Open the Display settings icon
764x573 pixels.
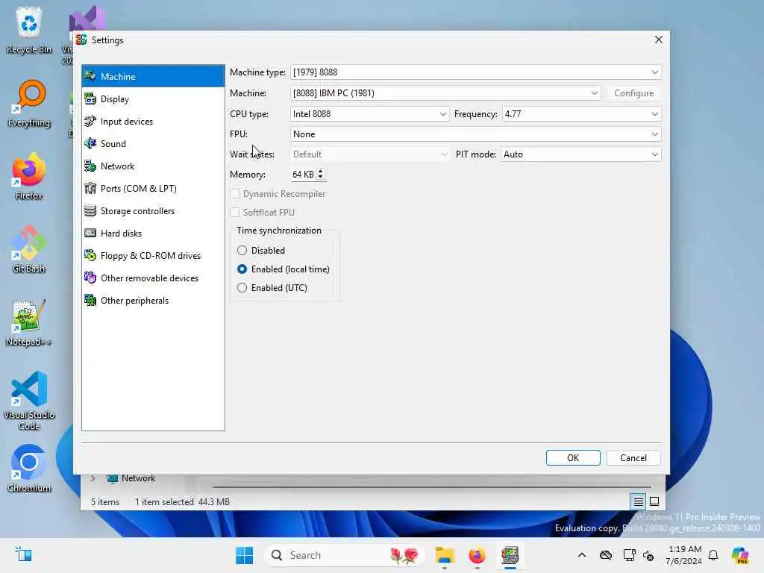tap(90, 99)
